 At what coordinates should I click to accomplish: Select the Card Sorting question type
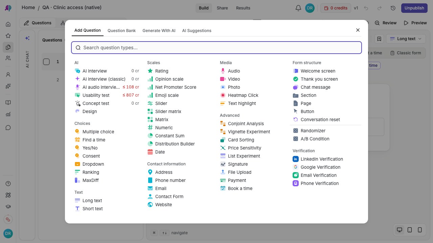tap(252, 140)
